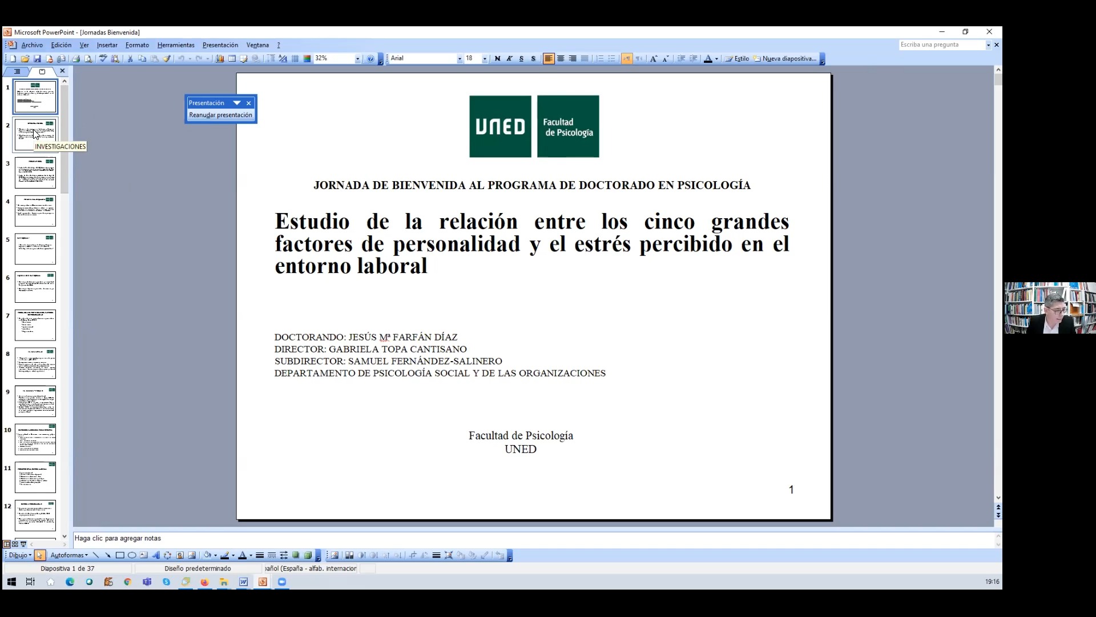Select the Arrow drawing tool

pyautogui.click(x=107, y=555)
